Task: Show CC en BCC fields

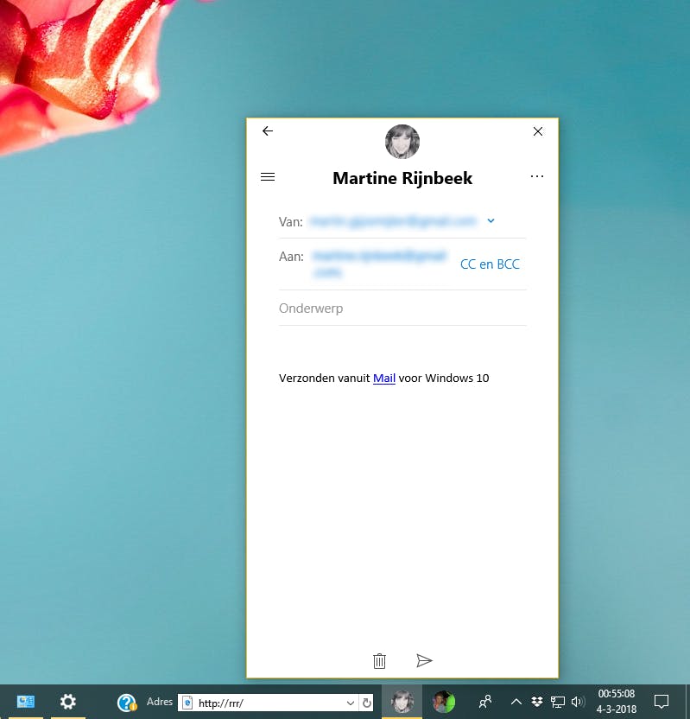Action: tap(490, 264)
